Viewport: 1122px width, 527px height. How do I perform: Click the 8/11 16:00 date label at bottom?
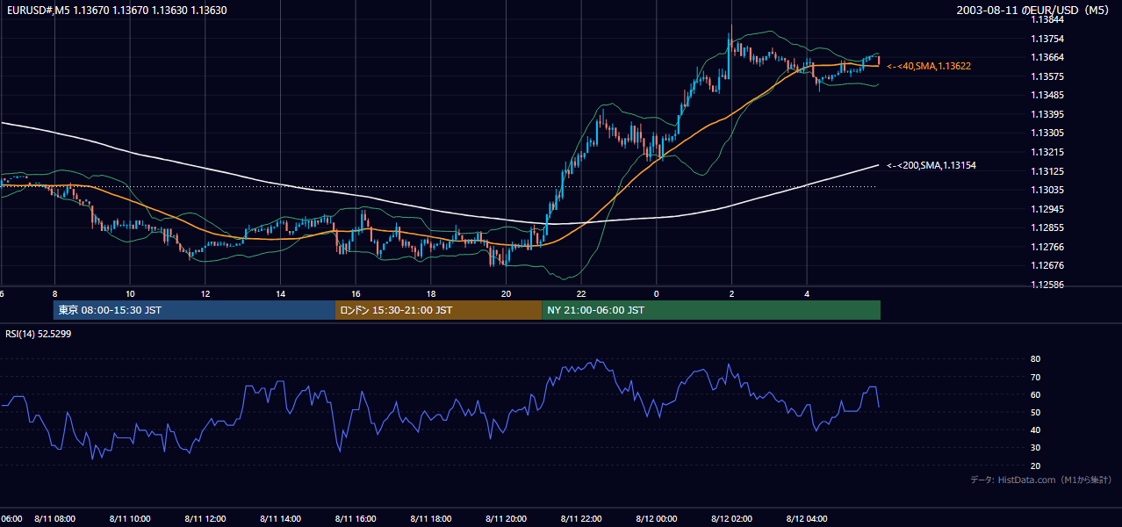click(356, 518)
